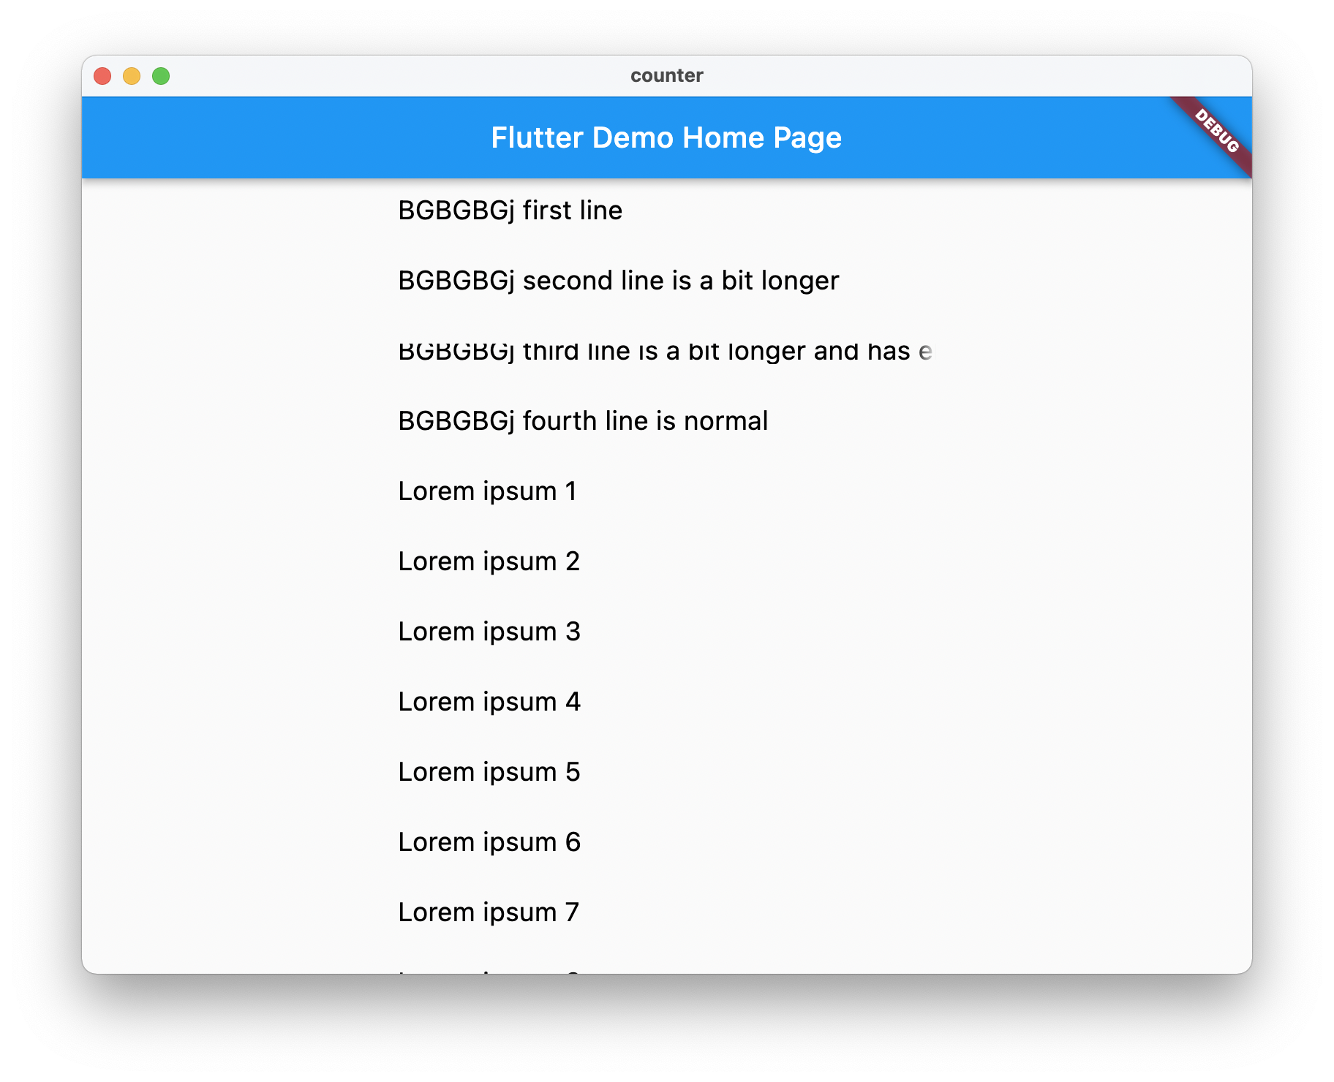Select 'BGBGBGj fourth line is normal'
This screenshot has width=1334, height=1082.
click(582, 420)
